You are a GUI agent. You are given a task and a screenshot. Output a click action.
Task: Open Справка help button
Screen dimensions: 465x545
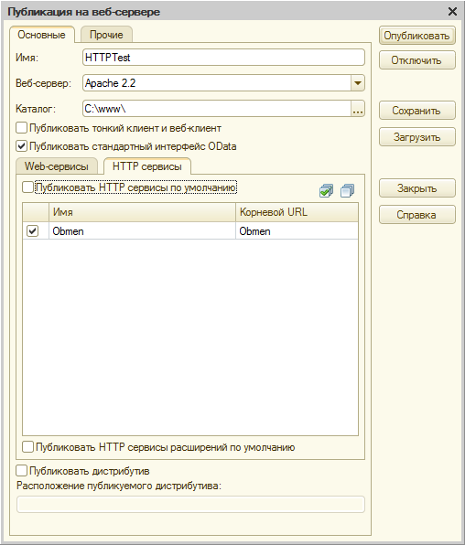417,215
